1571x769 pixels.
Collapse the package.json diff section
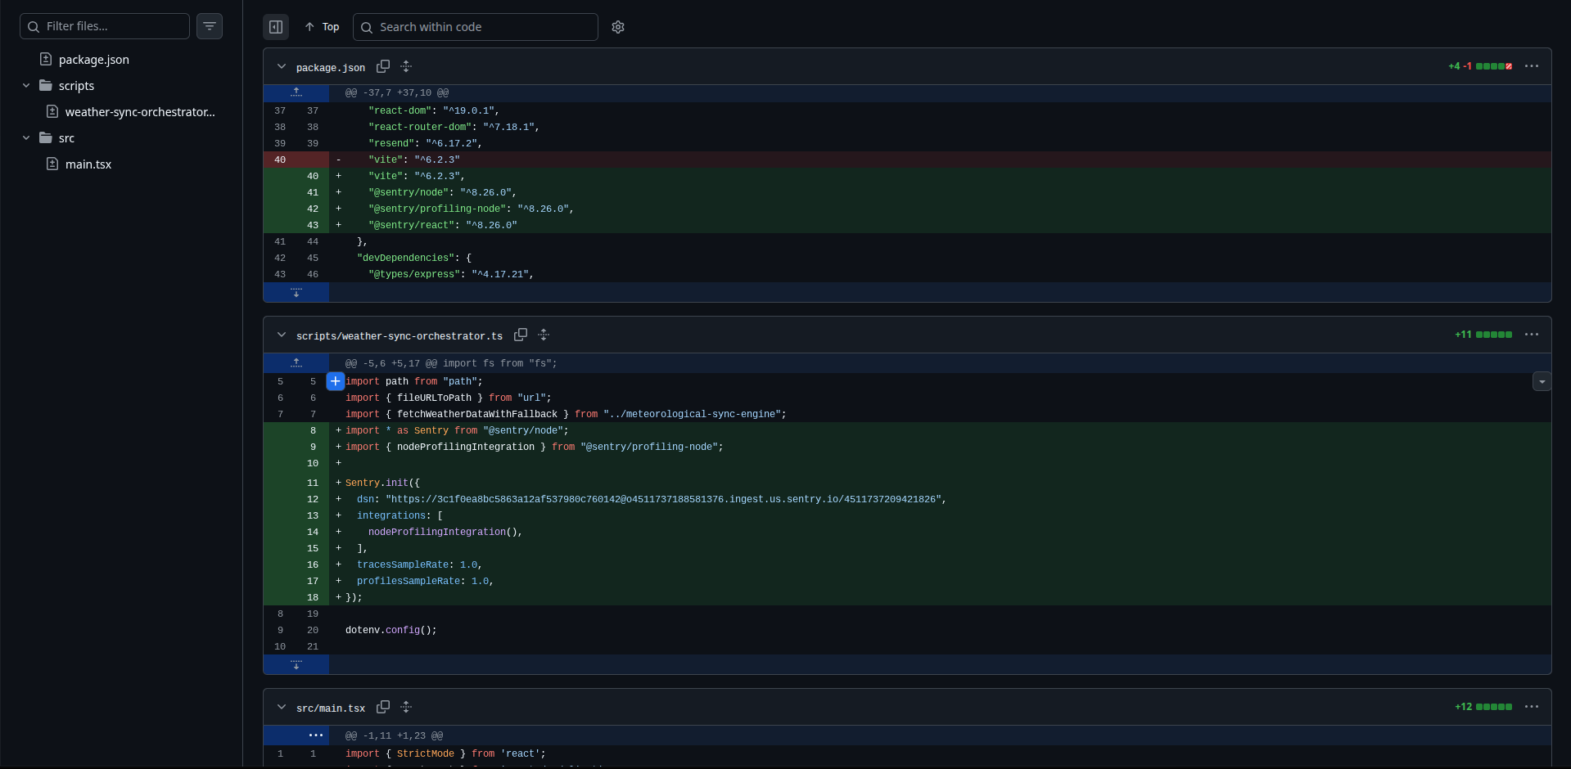click(x=282, y=66)
